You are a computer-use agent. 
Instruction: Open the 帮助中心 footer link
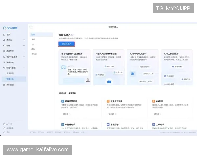tap(76, 132)
